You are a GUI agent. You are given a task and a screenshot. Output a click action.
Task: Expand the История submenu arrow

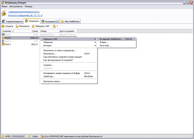(95, 45)
